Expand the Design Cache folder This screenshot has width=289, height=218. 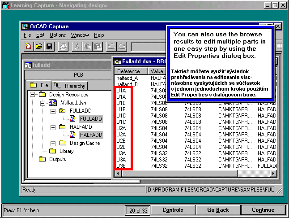click(53, 143)
